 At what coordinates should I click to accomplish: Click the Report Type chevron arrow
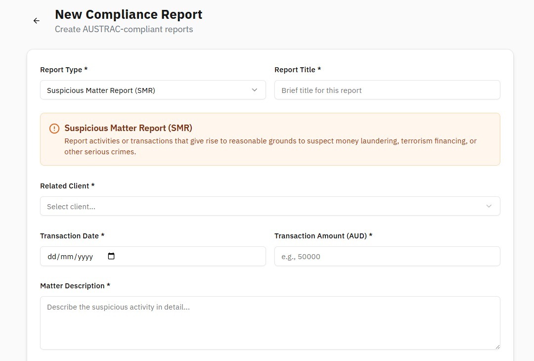click(x=255, y=90)
